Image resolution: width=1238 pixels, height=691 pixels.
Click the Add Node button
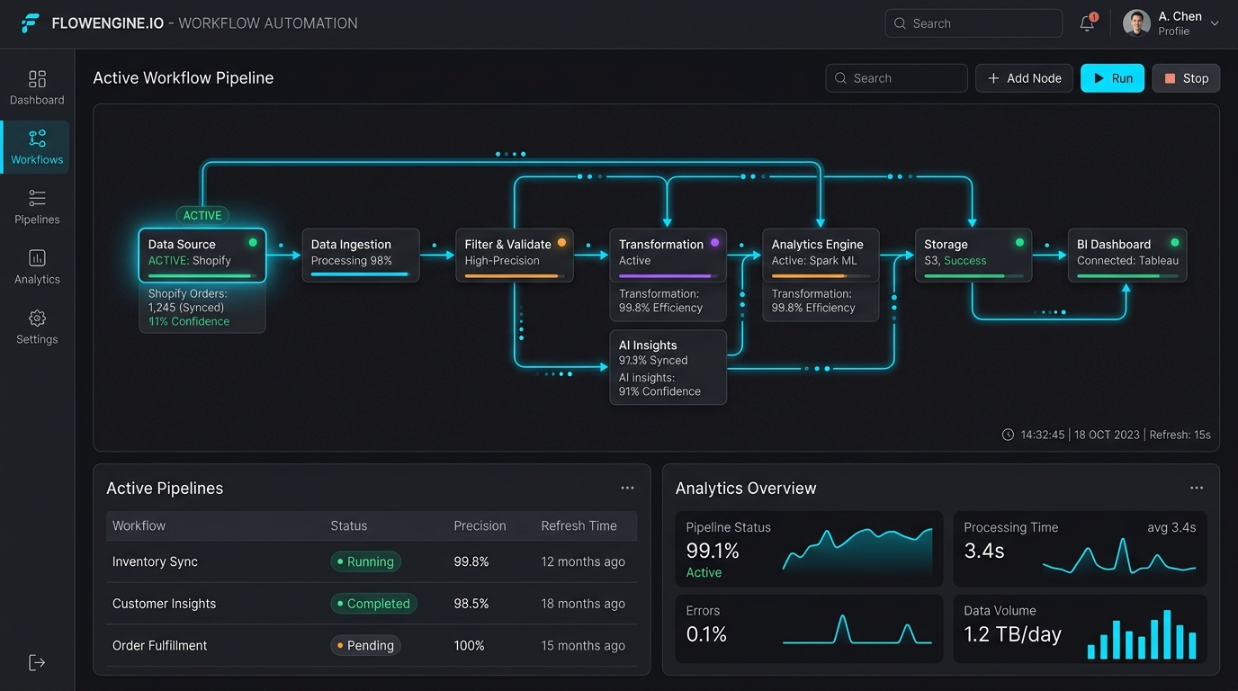[1024, 78]
